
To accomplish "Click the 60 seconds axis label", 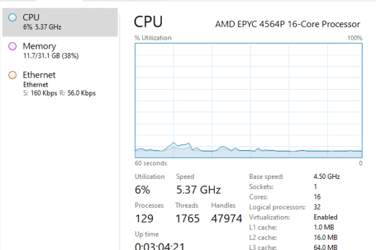I will coord(150,163).
